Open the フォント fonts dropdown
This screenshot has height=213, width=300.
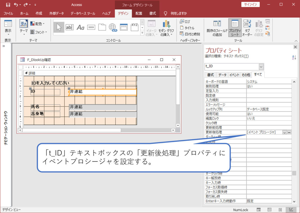(x=38, y=32)
